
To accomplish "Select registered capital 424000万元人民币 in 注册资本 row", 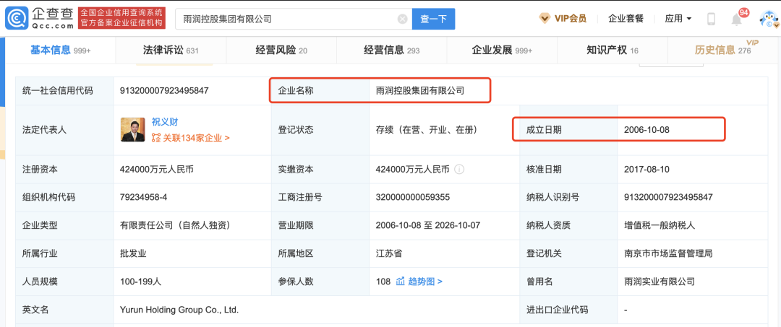I will [x=157, y=170].
